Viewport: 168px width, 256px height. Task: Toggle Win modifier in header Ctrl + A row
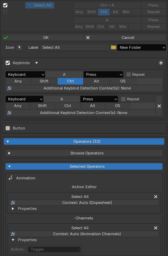pyautogui.click(x=126, y=12)
